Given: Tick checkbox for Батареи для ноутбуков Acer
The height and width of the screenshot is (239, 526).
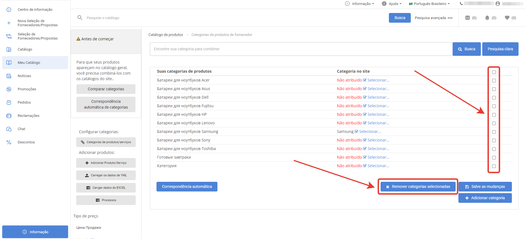Looking at the screenshot, I should pyautogui.click(x=494, y=81).
